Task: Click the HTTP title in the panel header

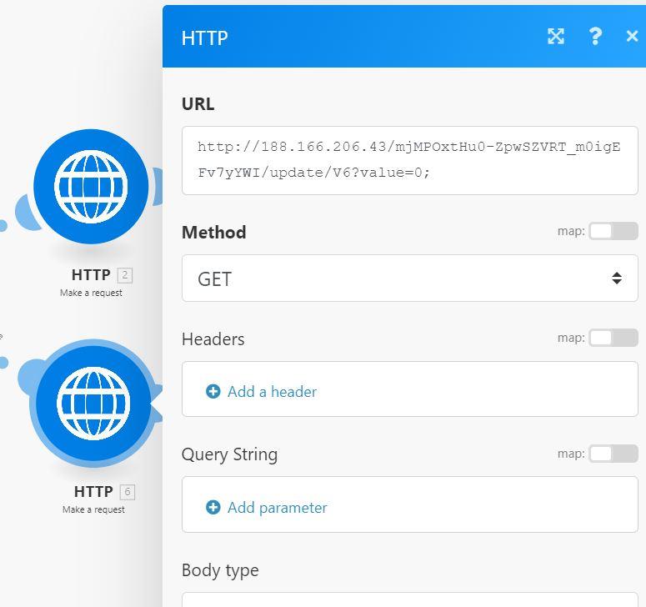Action: pyautogui.click(x=204, y=38)
